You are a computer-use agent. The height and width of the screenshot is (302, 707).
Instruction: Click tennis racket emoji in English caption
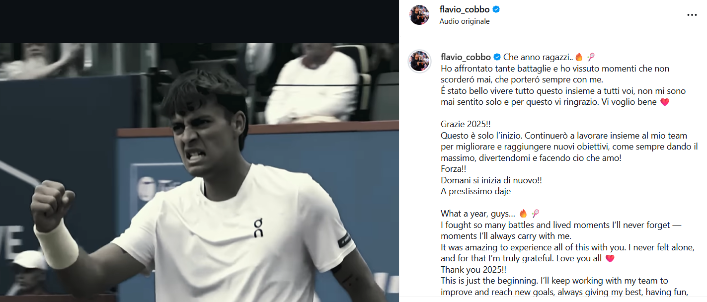click(536, 214)
